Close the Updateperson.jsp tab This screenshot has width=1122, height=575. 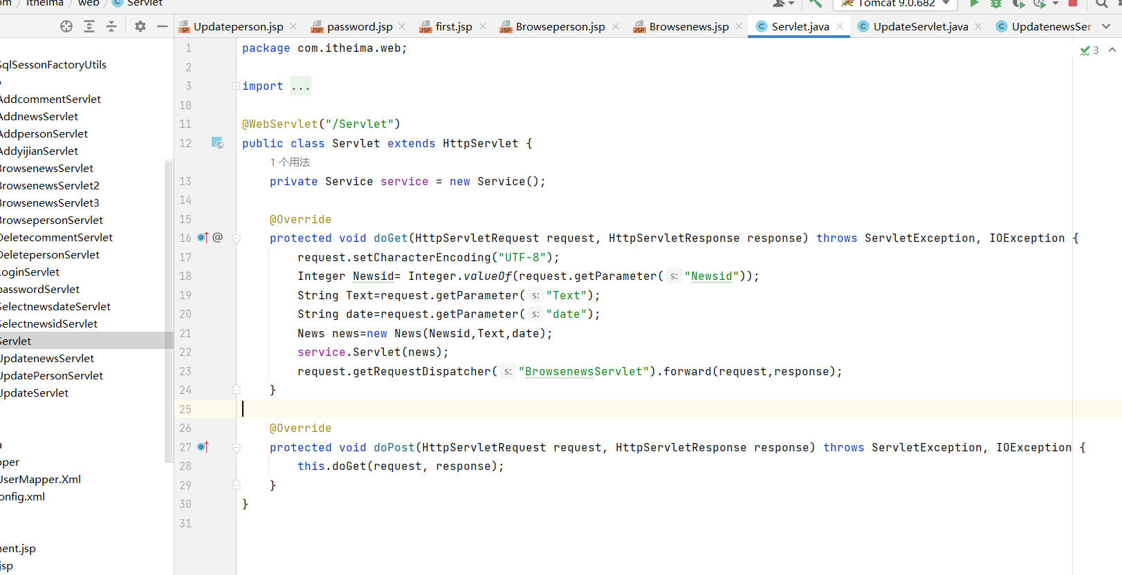click(x=293, y=26)
